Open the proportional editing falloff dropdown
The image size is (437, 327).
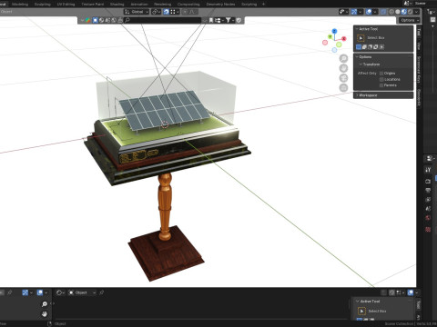point(193,12)
